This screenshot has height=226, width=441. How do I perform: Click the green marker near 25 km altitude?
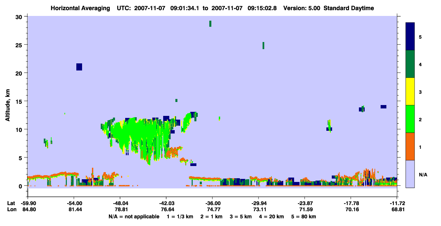coord(263,45)
